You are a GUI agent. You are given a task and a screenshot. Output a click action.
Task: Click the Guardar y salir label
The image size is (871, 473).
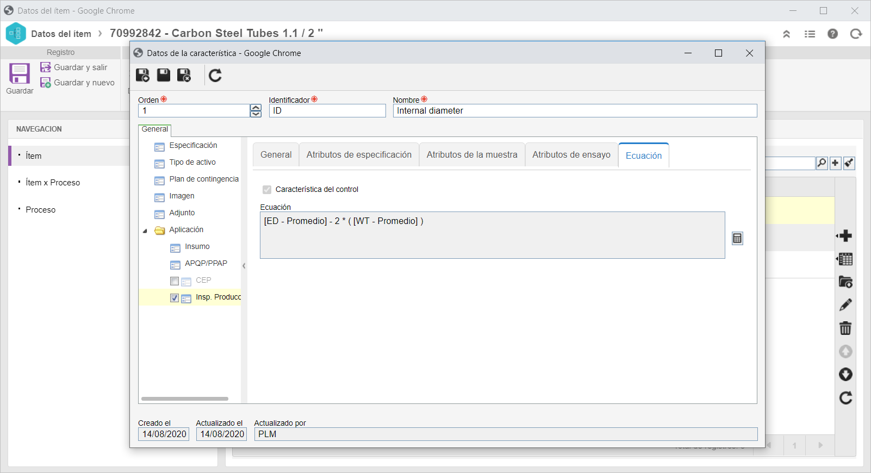[80, 67]
